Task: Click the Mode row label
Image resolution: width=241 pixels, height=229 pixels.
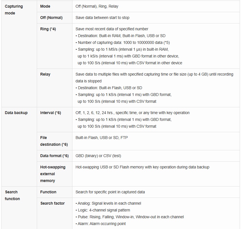Action: [45, 6]
